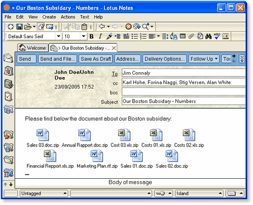Click the Send button

[x=27, y=59]
